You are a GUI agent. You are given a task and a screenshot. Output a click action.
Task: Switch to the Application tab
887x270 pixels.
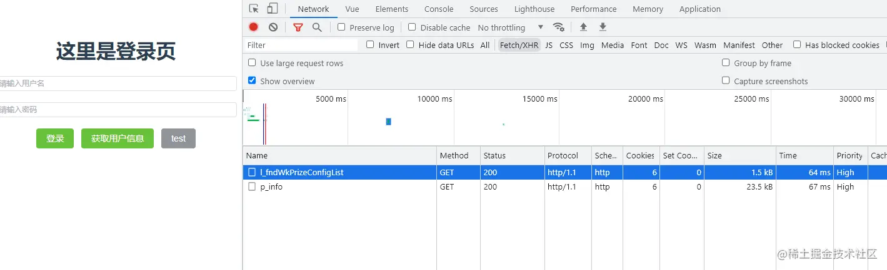tap(700, 9)
